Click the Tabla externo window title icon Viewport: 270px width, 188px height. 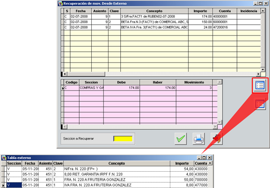coord(4,157)
